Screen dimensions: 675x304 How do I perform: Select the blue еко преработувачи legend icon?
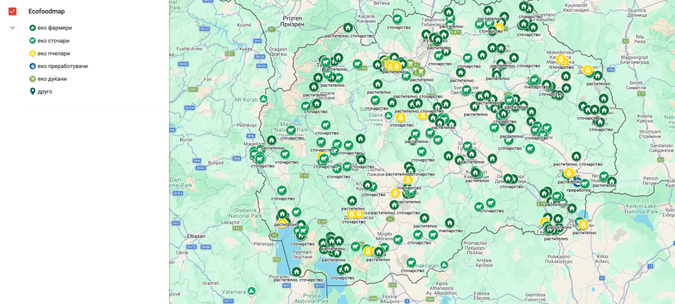tap(33, 66)
